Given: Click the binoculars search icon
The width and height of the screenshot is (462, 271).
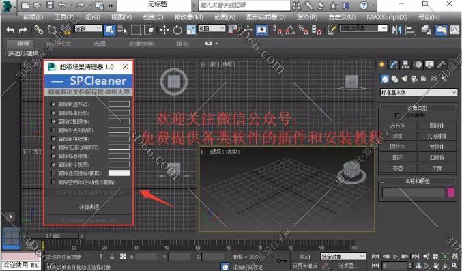Looking at the screenshot, I should pos(297,5).
